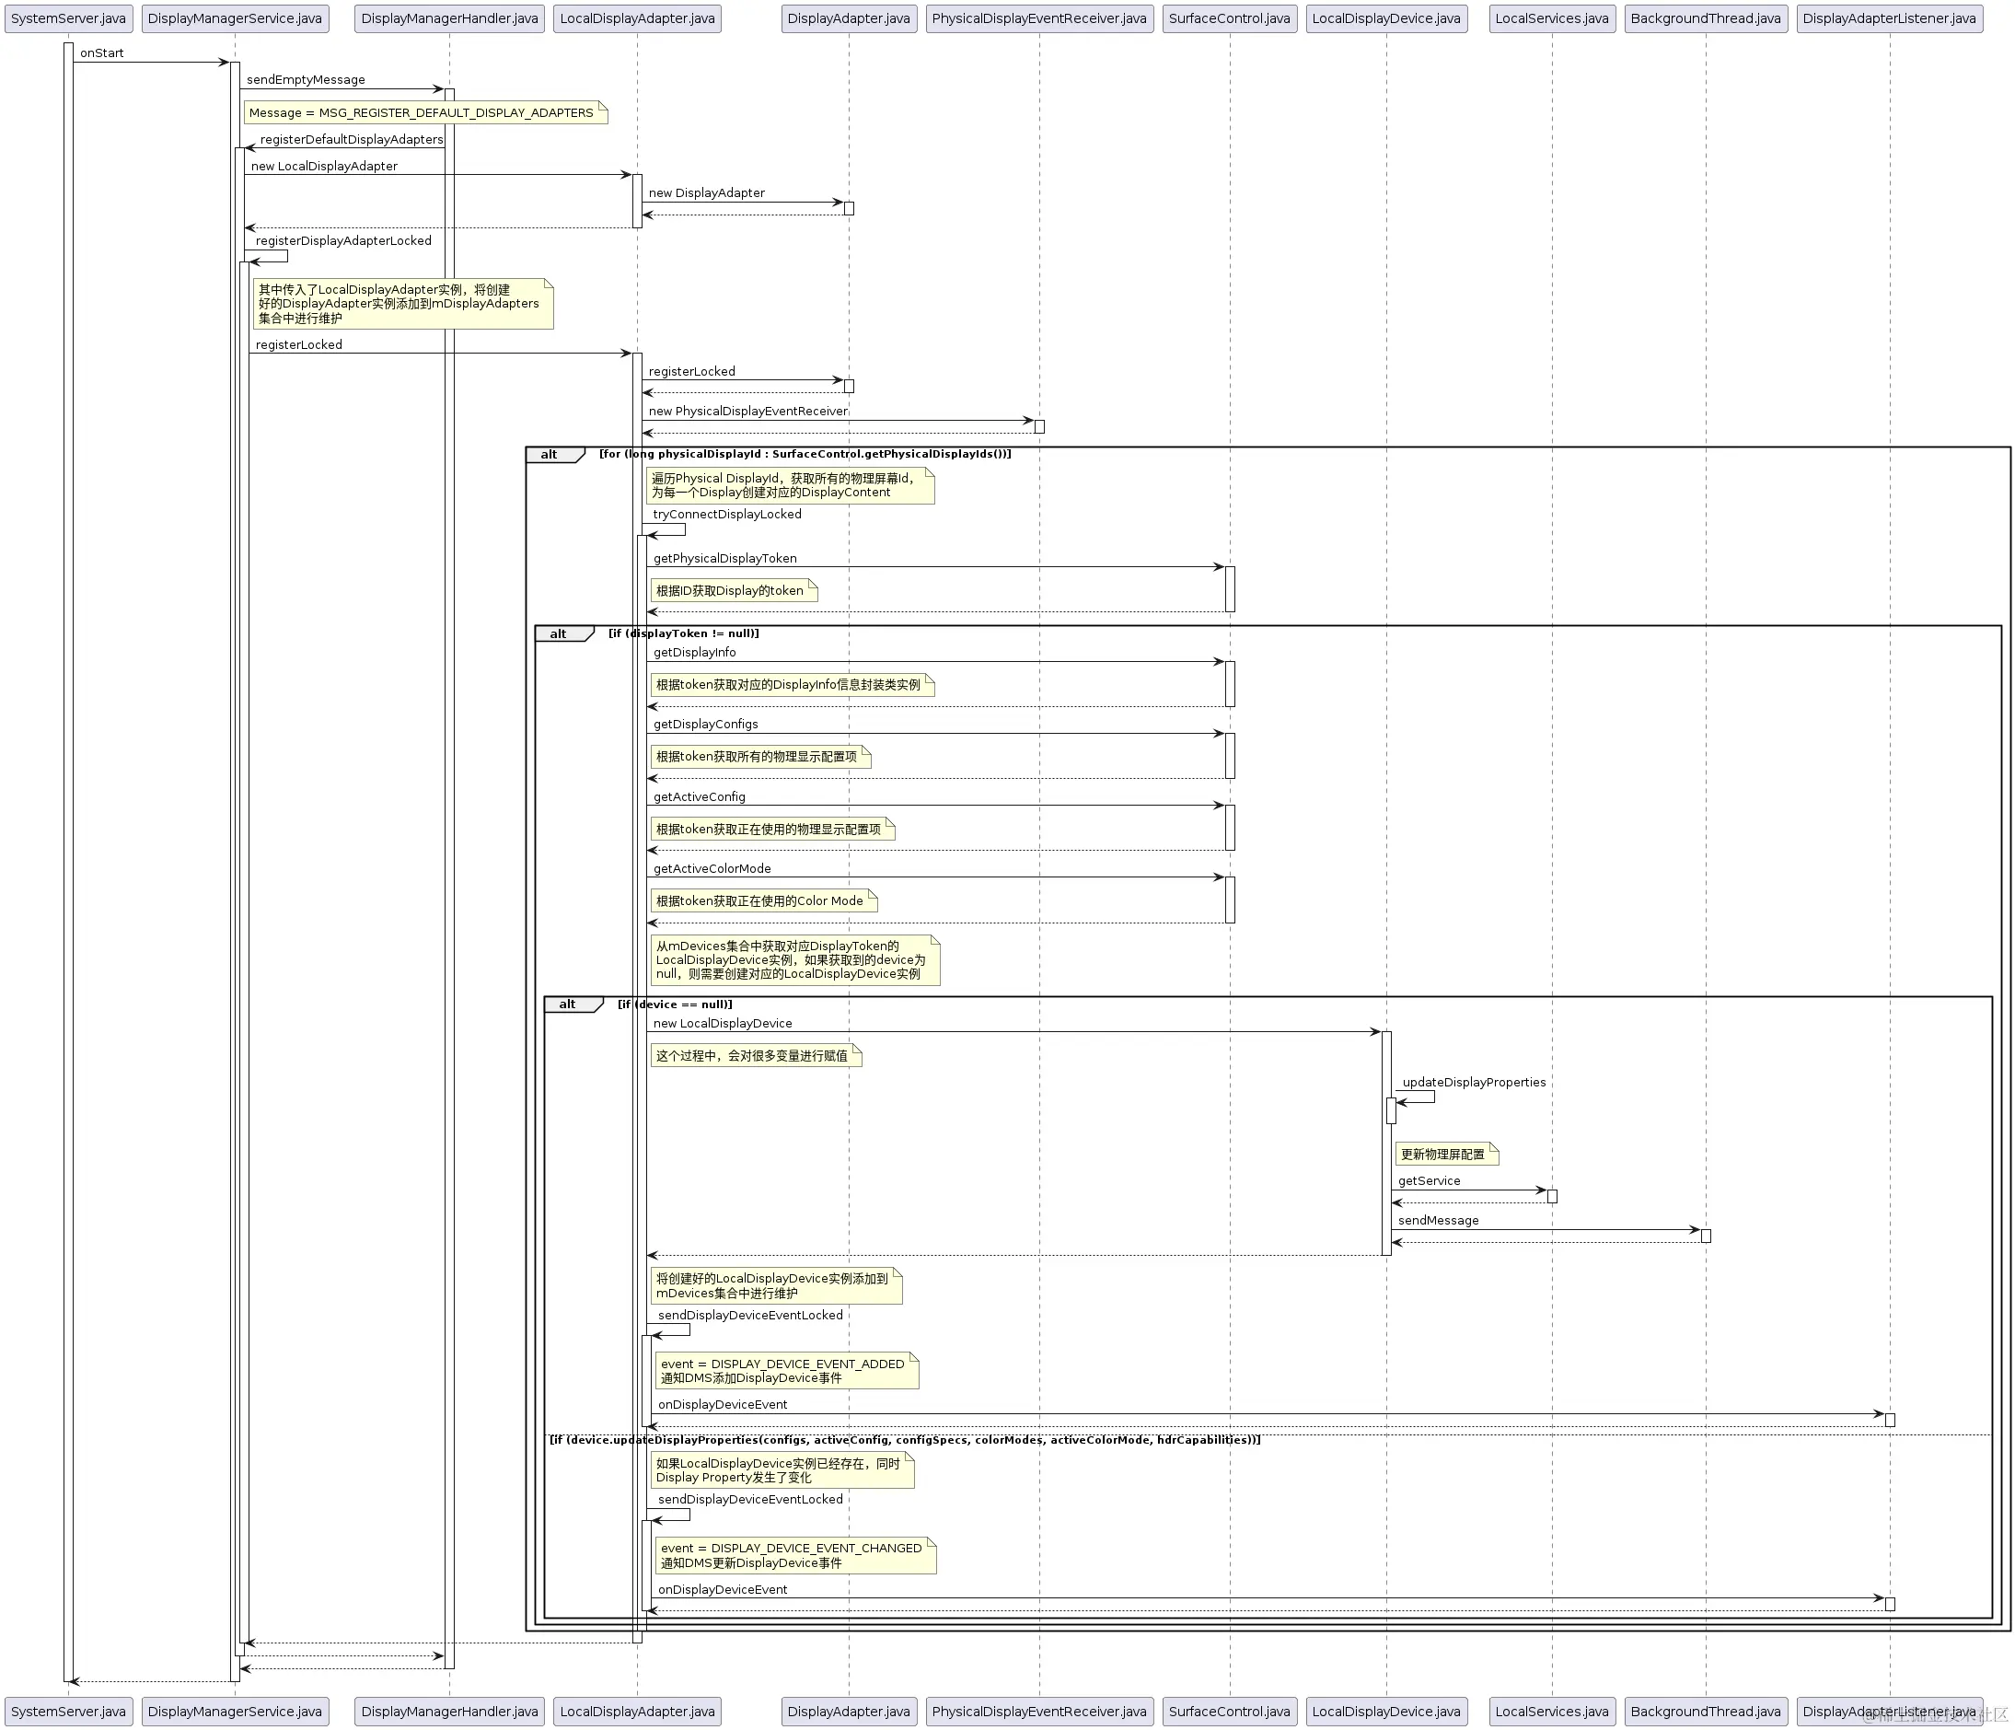Open the note 根据token获取所有的物理显示配置项
The image size is (2015, 1730).
760,757
